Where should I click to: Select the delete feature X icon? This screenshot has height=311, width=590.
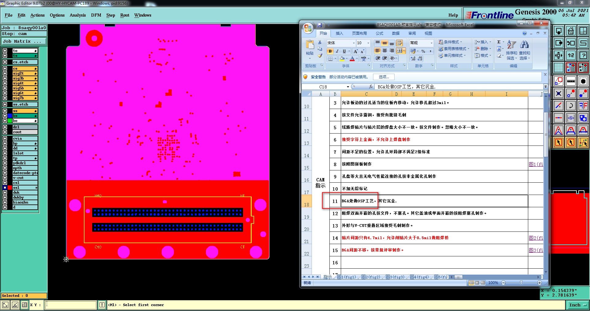tap(558, 93)
